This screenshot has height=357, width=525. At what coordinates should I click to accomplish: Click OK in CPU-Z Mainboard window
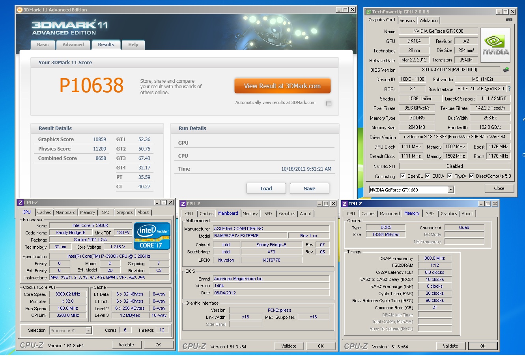click(x=321, y=346)
